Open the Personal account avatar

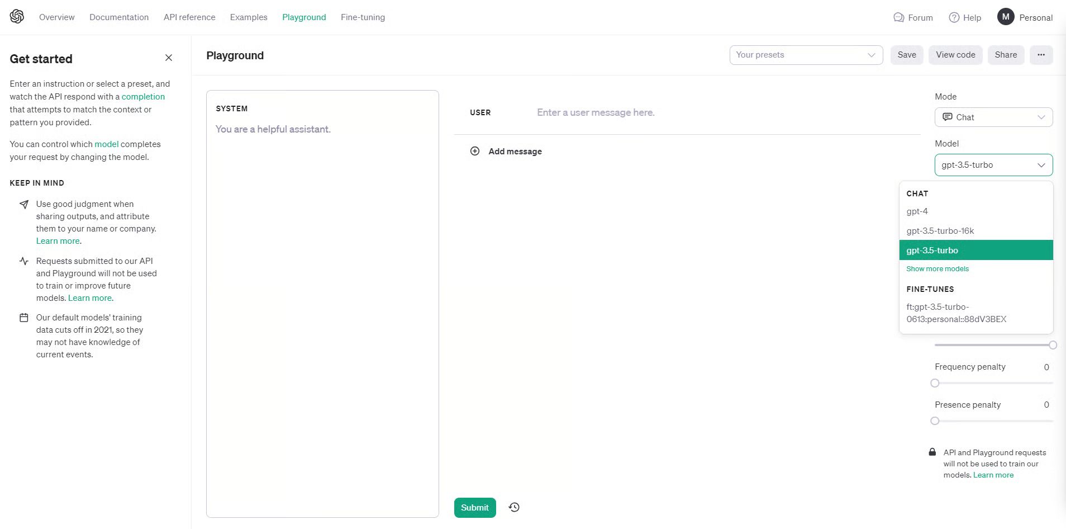pyautogui.click(x=1006, y=17)
